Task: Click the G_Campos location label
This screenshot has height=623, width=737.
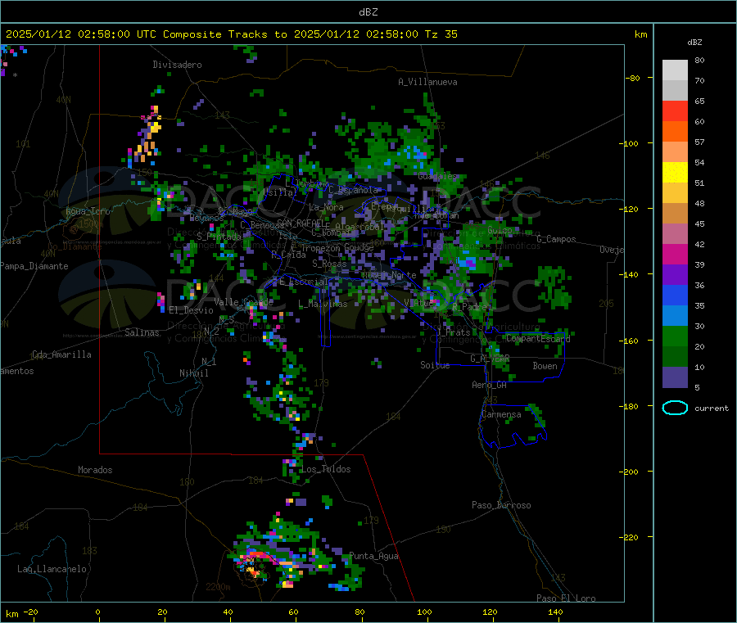Action: pos(556,239)
